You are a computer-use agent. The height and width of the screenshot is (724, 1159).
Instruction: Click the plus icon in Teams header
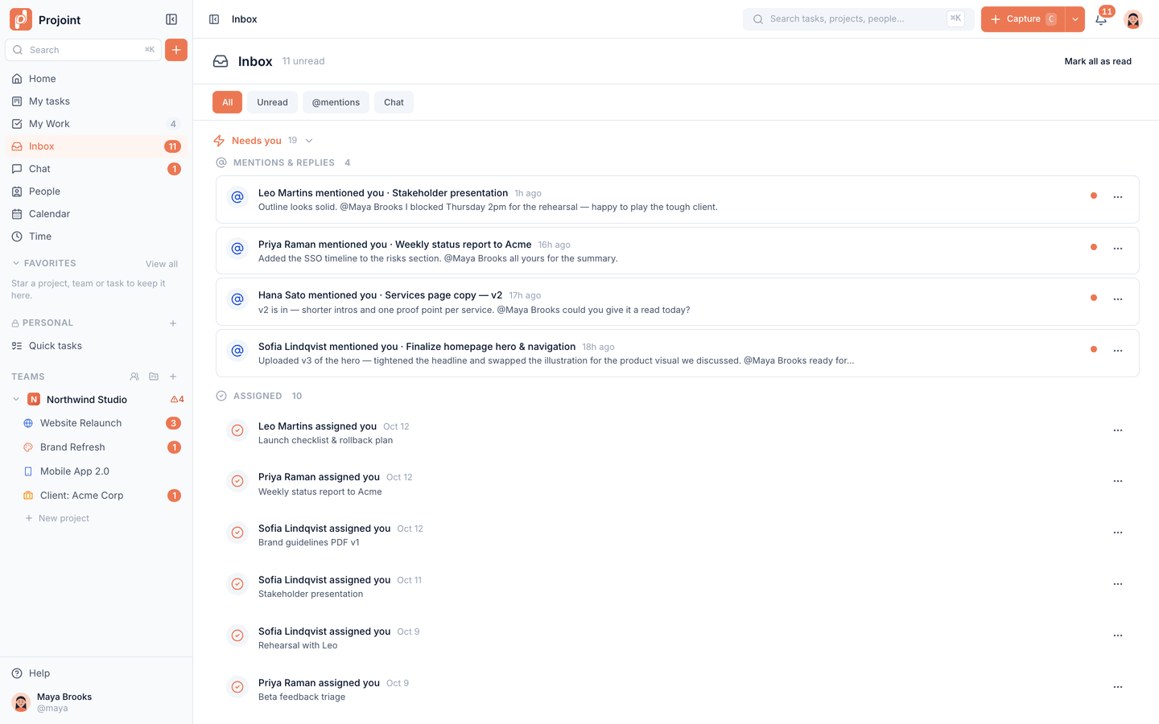pyautogui.click(x=173, y=376)
